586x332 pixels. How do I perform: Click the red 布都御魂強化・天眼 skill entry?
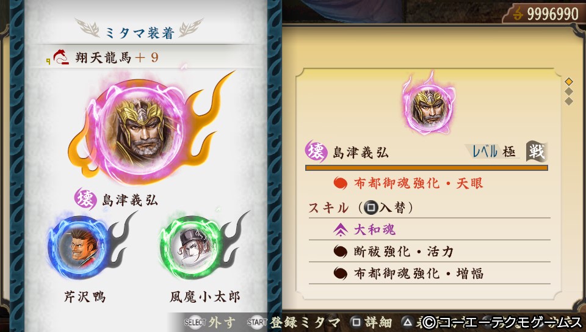[x=408, y=183]
